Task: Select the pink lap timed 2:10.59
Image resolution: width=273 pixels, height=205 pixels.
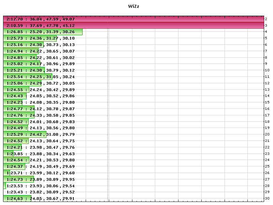Action: tap(41, 25)
